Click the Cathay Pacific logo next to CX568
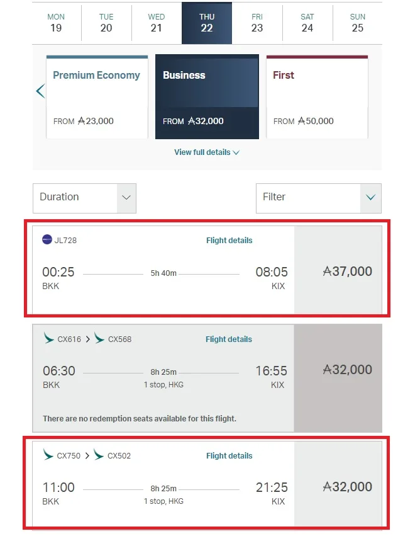This screenshot has width=420, height=536. tap(99, 338)
